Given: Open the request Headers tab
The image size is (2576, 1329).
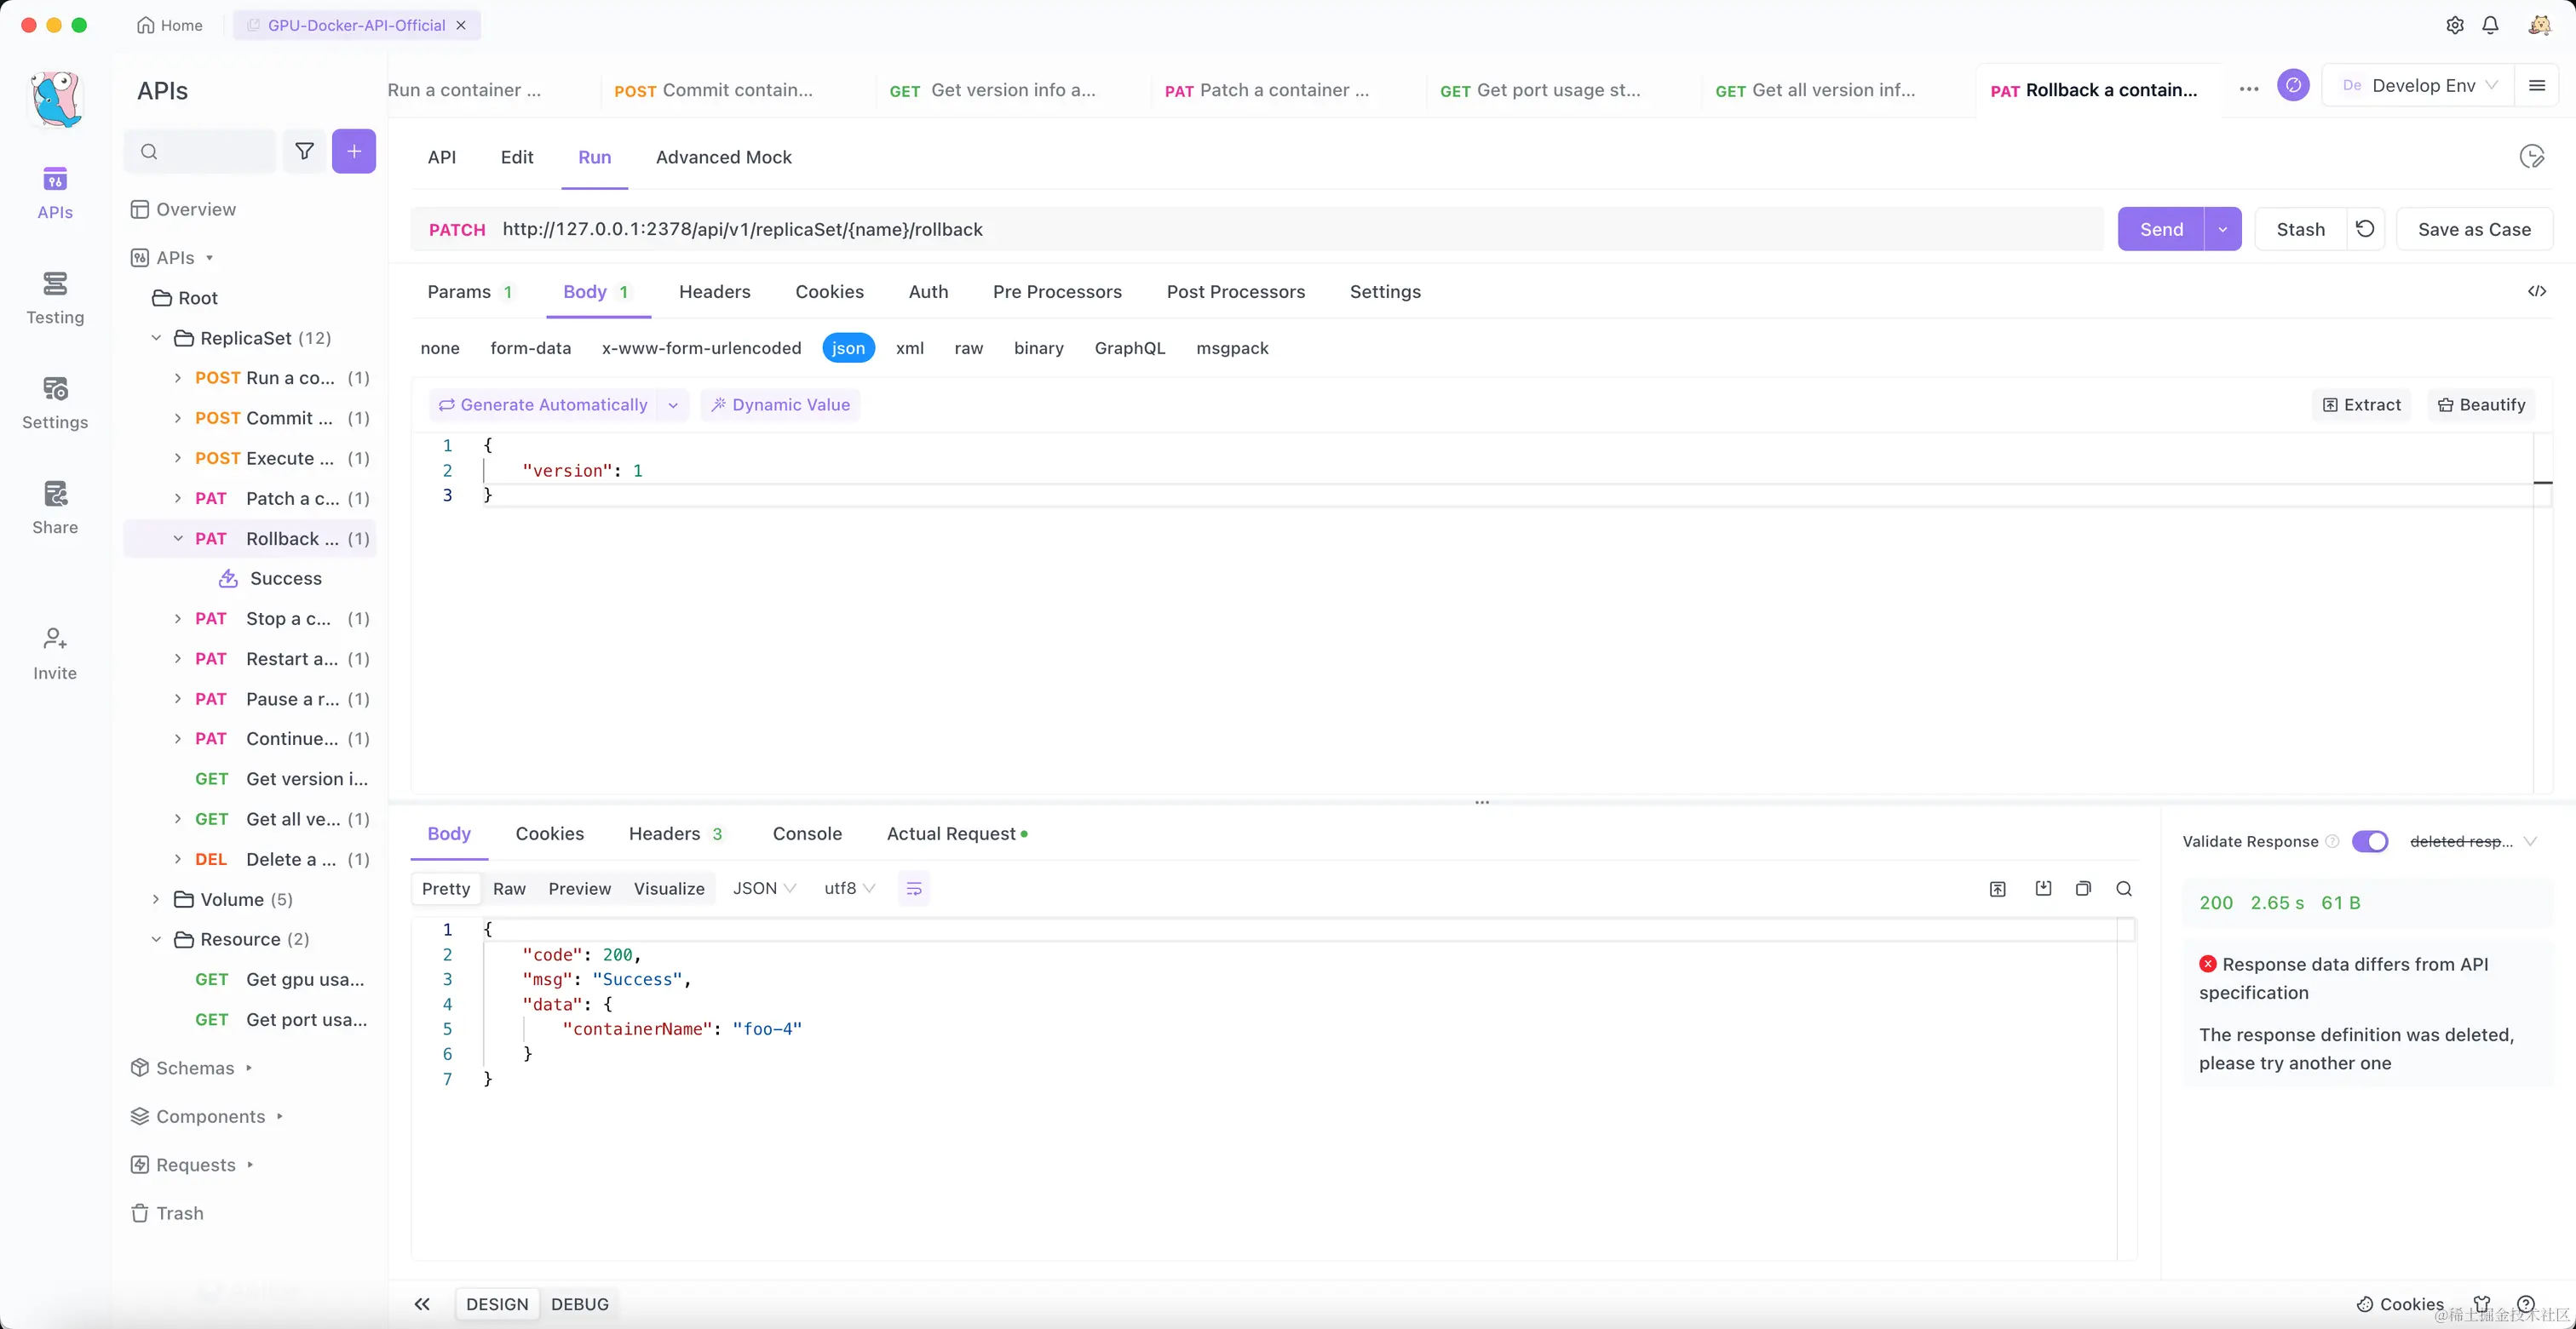Looking at the screenshot, I should click(x=715, y=292).
